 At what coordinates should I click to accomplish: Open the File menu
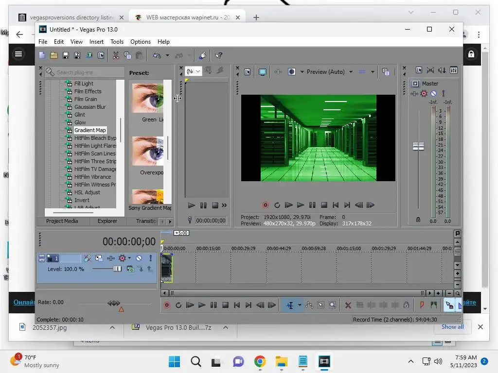43,42
